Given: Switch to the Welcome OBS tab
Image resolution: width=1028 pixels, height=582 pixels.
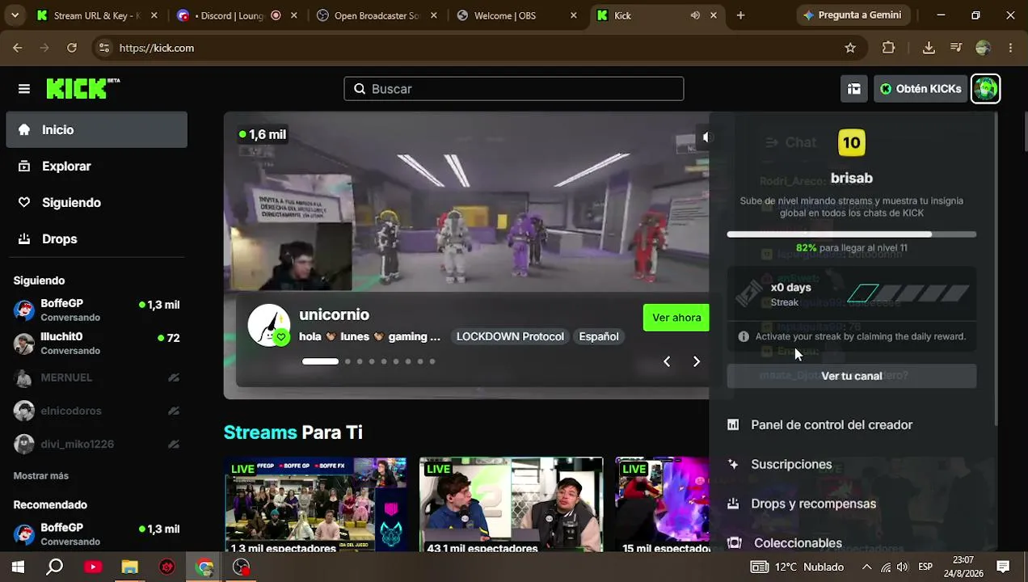Looking at the screenshot, I should point(517,15).
